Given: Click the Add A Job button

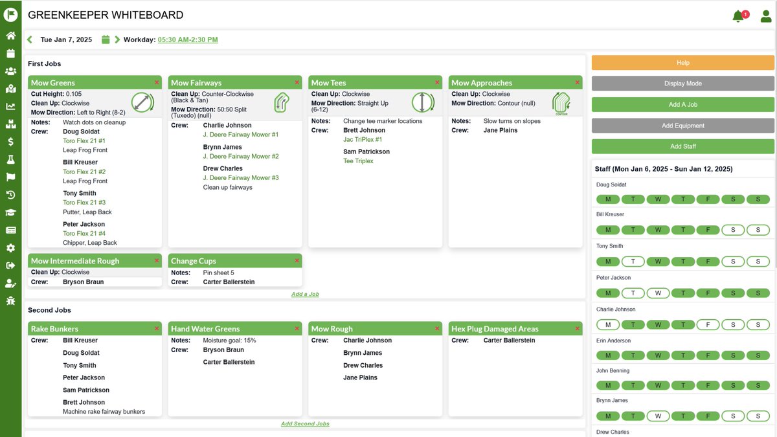Looking at the screenshot, I should coord(683,104).
